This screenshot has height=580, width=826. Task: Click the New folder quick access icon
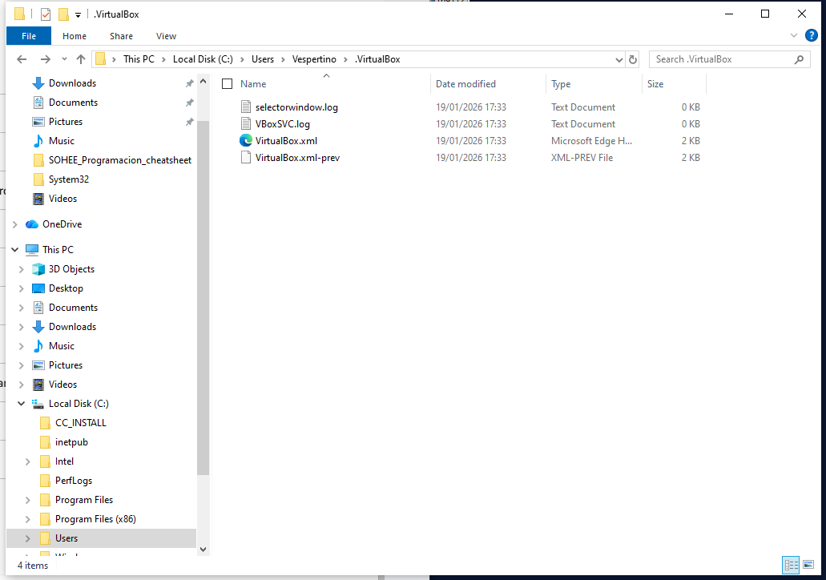coord(63,14)
